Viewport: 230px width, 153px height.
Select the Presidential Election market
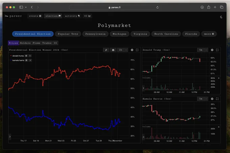point(33,34)
